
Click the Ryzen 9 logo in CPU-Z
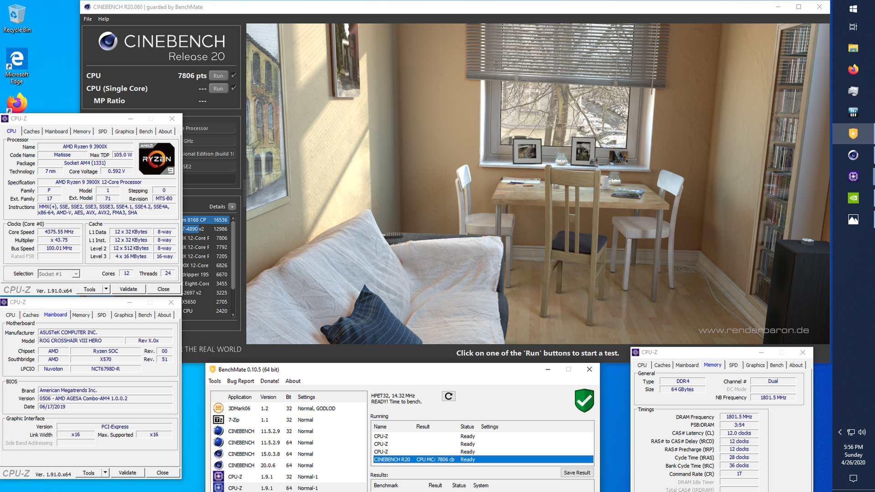pyautogui.click(x=156, y=159)
